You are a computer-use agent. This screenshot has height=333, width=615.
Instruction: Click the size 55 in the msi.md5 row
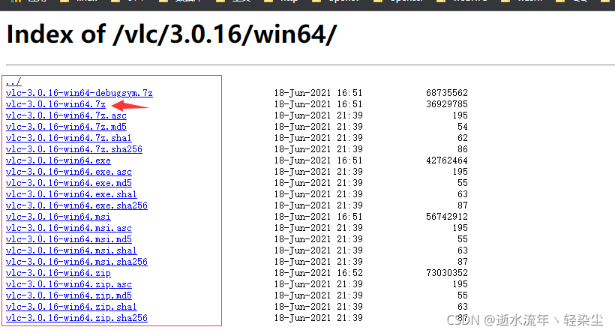[463, 239]
